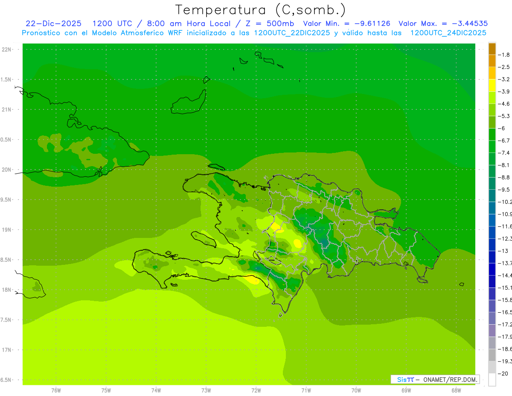Click the lime swatch between -3.9 and -4.6
The width and height of the screenshot is (512, 396).
click(492, 97)
